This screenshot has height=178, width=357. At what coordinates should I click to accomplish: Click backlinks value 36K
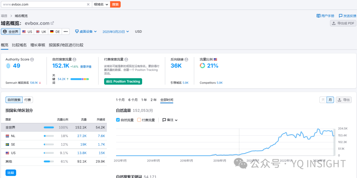(x=176, y=66)
